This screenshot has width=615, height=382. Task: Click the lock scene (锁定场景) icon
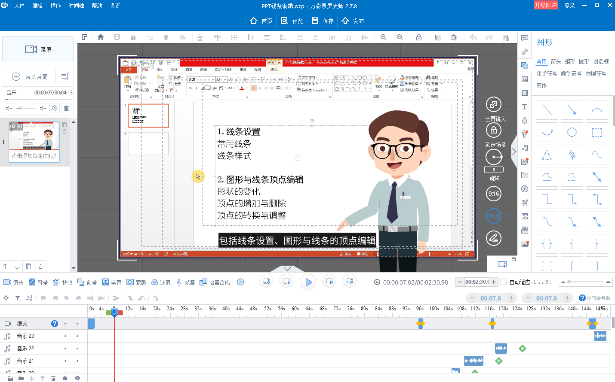pos(494,130)
